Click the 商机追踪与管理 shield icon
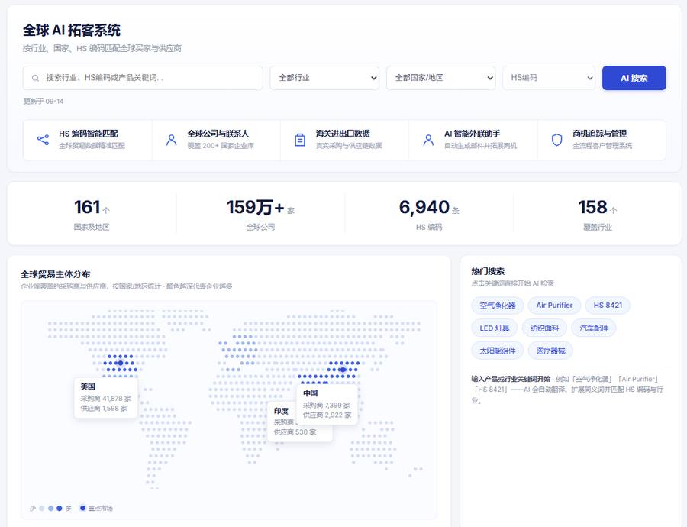The height and width of the screenshot is (527, 687). [557, 140]
